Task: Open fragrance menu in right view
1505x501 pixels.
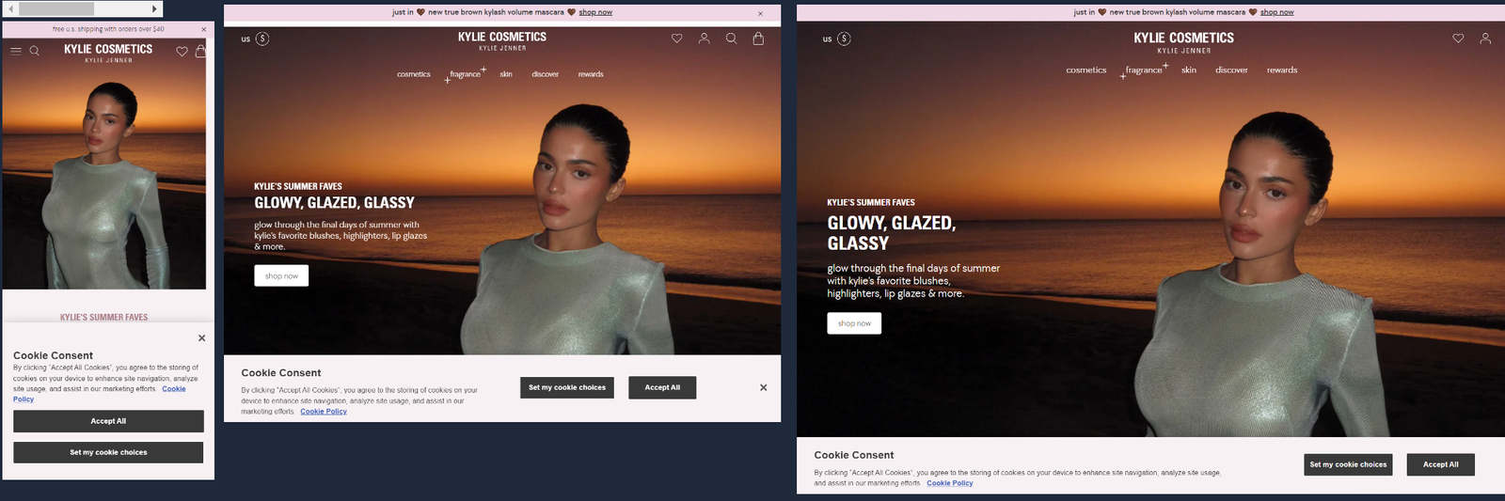Action: [x=1144, y=70]
